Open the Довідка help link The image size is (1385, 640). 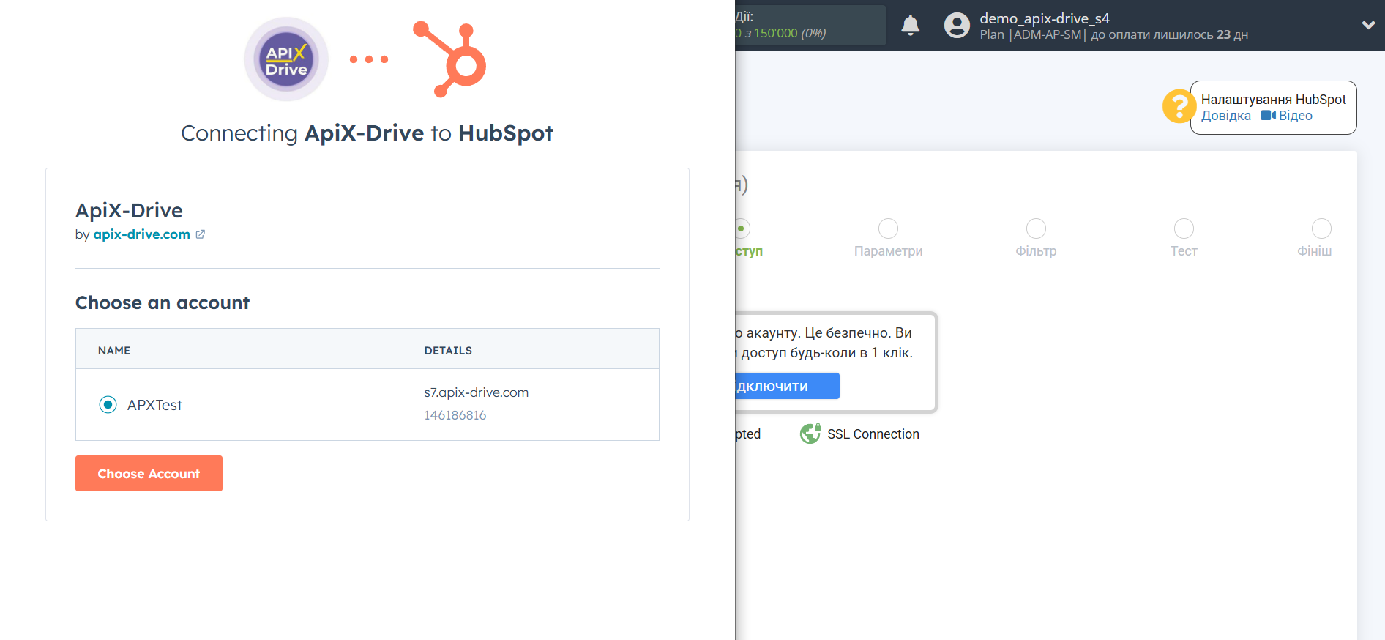1226,116
